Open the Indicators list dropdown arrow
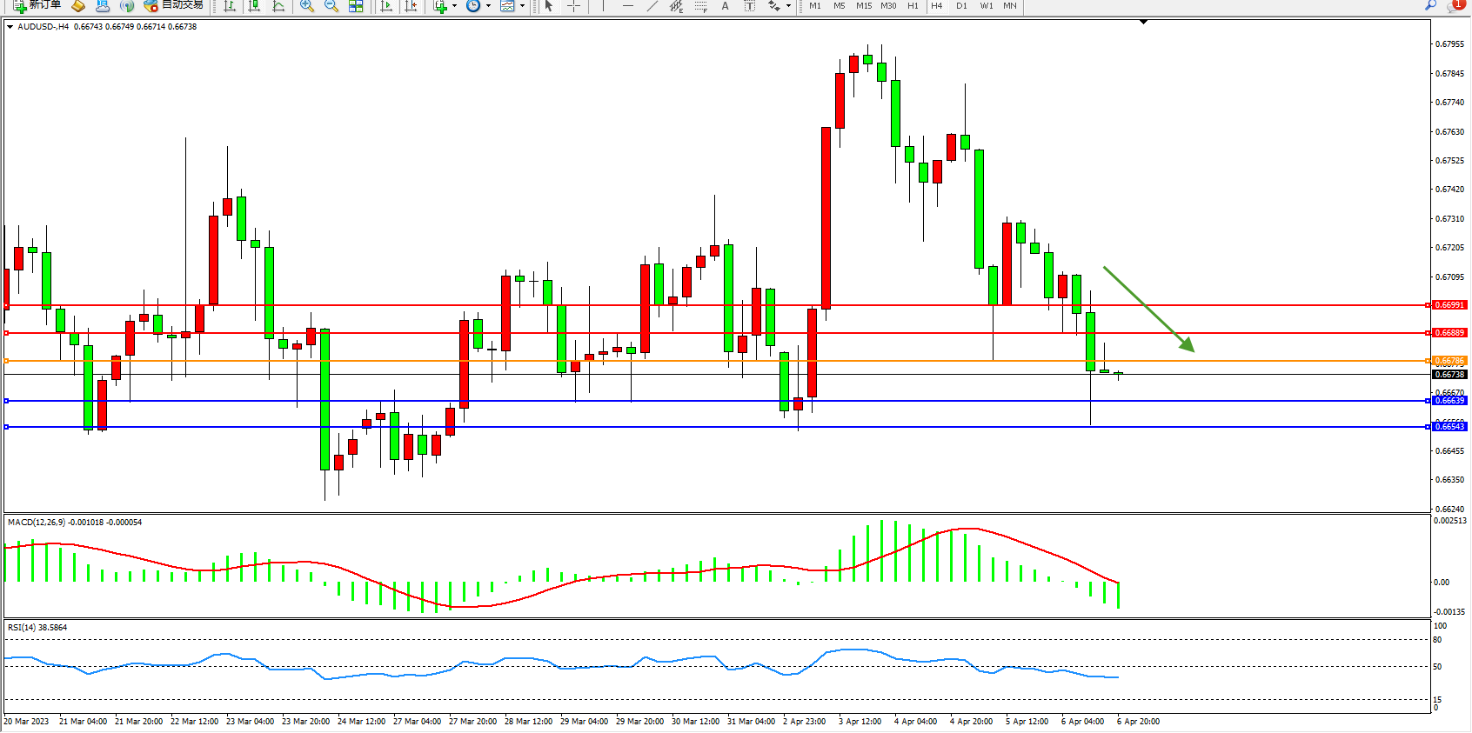 454,6
